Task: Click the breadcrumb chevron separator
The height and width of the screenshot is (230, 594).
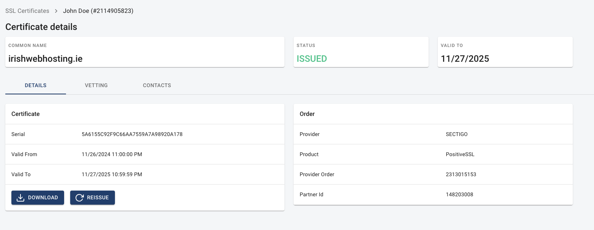Action: pos(56,11)
